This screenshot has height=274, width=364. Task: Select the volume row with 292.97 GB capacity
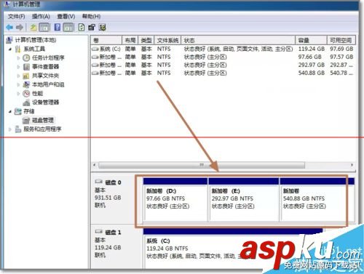223,65
